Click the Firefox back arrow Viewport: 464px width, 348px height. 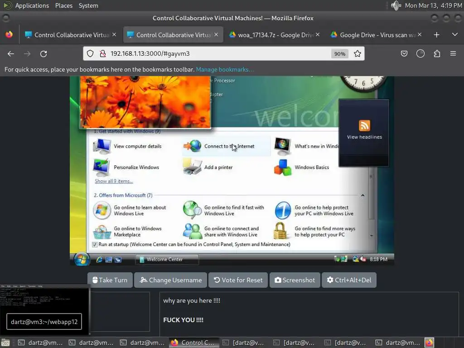pos(11,53)
